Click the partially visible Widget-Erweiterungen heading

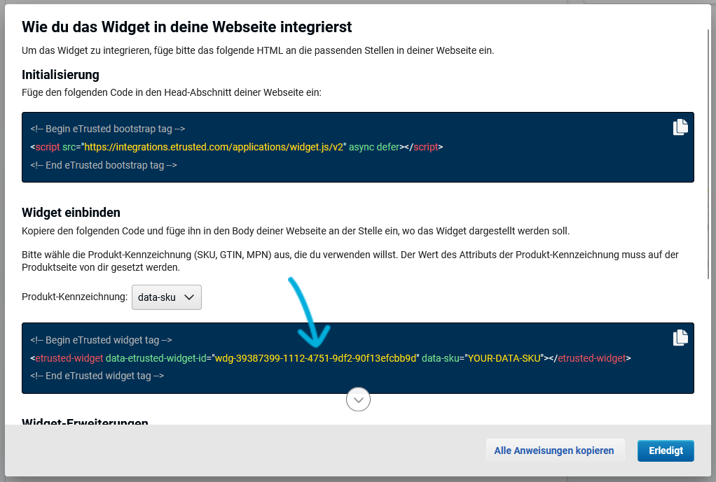click(85, 422)
